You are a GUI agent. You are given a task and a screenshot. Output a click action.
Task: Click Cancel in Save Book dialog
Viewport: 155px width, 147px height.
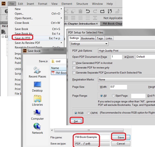pos(121,144)
